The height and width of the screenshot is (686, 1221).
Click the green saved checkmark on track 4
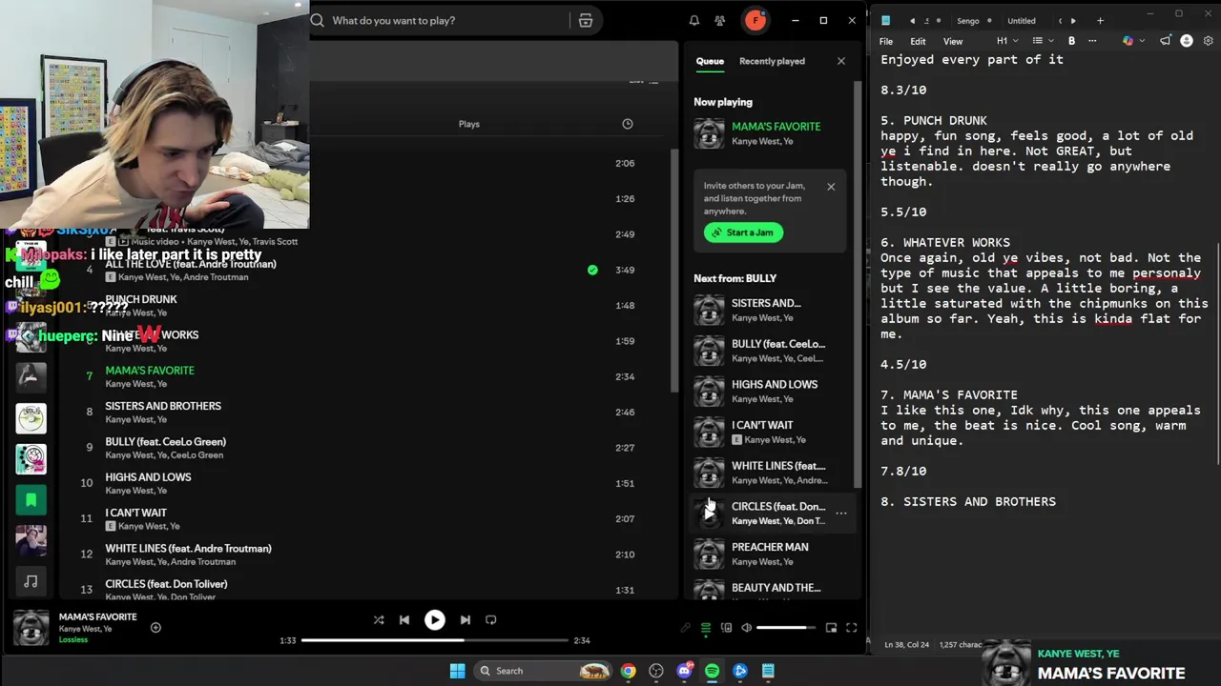[x=592, y=270]
